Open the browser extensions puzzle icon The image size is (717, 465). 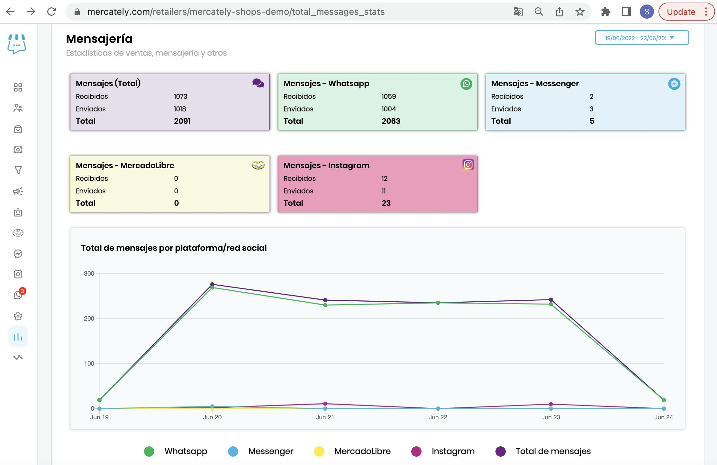point(605,12)
